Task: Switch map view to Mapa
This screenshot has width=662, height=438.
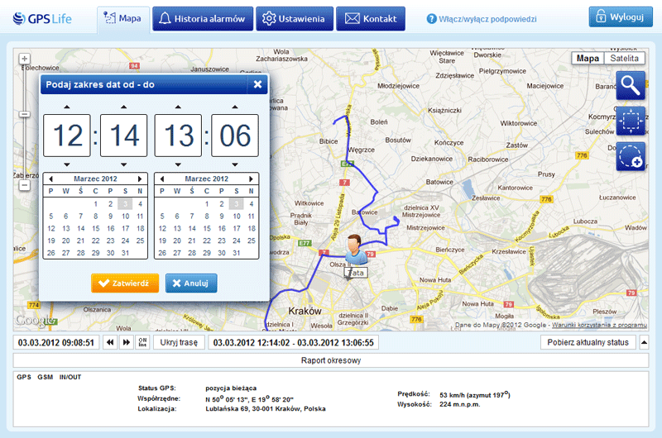Action: click(588, 58)
